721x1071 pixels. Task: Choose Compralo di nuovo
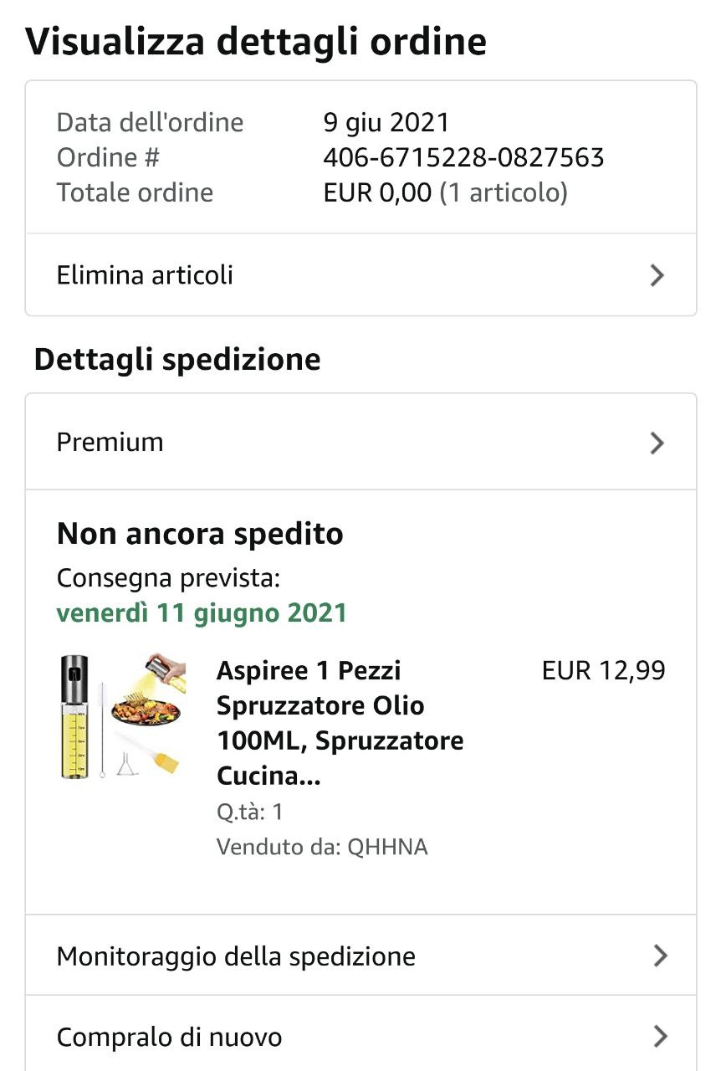(170, 1038)
